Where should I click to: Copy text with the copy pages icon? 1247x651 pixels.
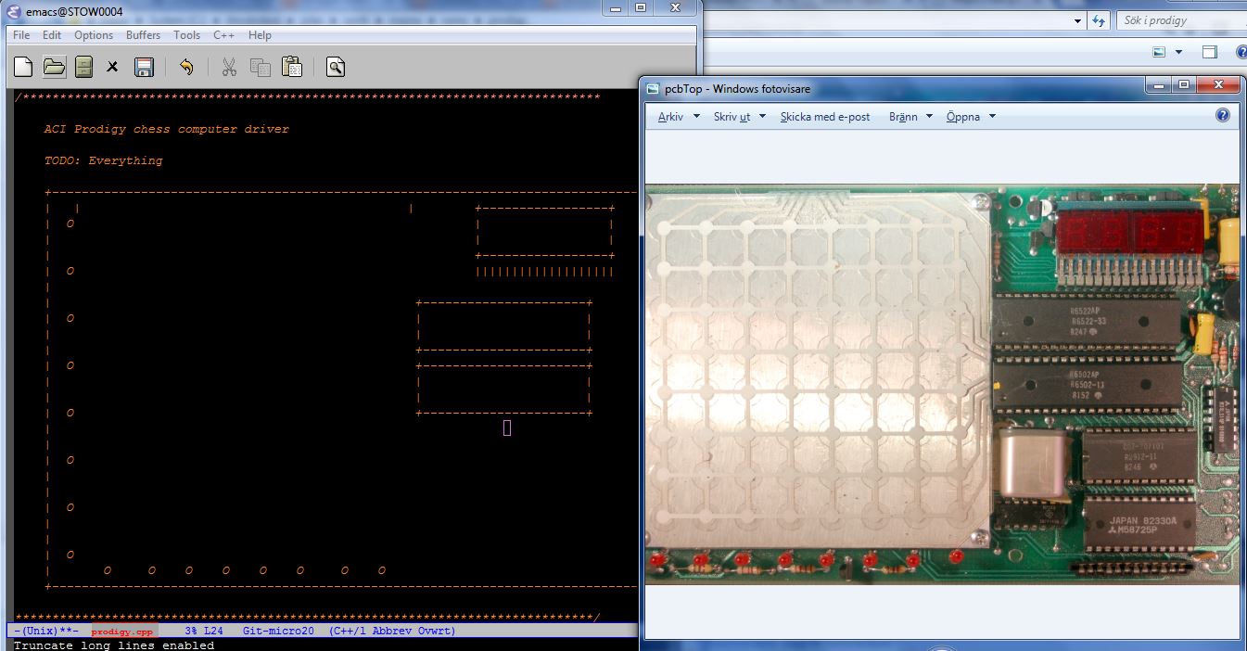point(261,66)
